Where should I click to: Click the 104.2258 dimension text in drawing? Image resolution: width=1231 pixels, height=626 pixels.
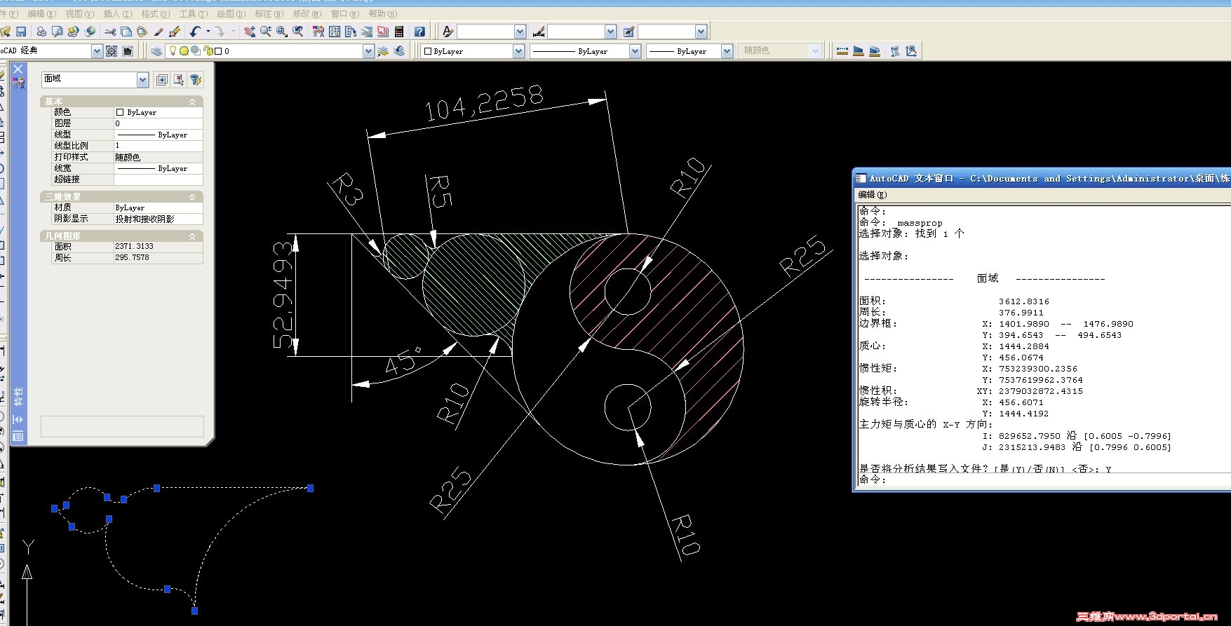484,103
